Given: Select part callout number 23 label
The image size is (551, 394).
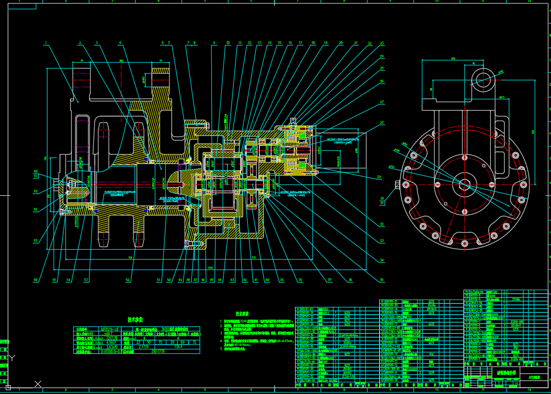Looking at the screenshot, I should 382,44.
